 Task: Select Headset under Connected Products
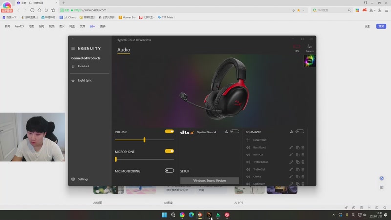point(83,66)
